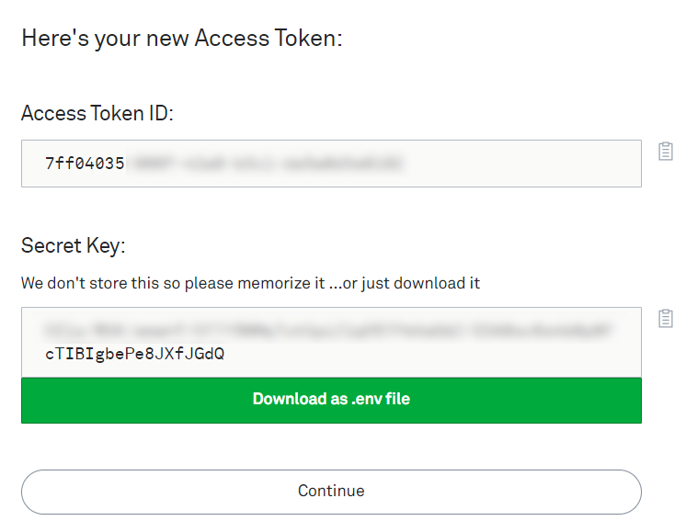The image size is (686, 521).
Task: Click the ".env file" text on green button
Action: click(381, 399)
